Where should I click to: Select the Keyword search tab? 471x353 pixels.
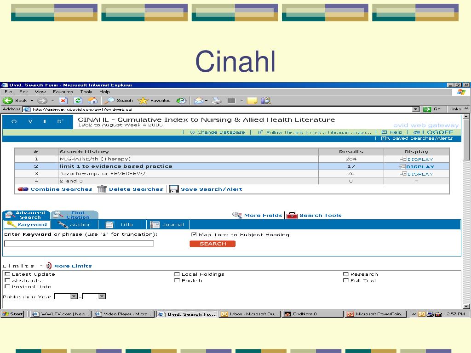pos(27,224)
